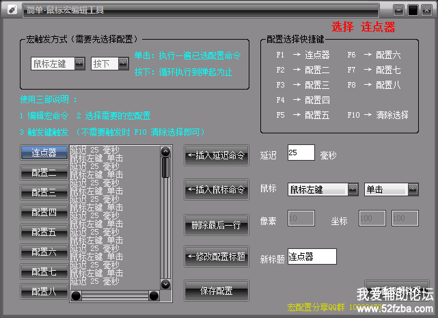Select the 配置八 config

[44, 292]
